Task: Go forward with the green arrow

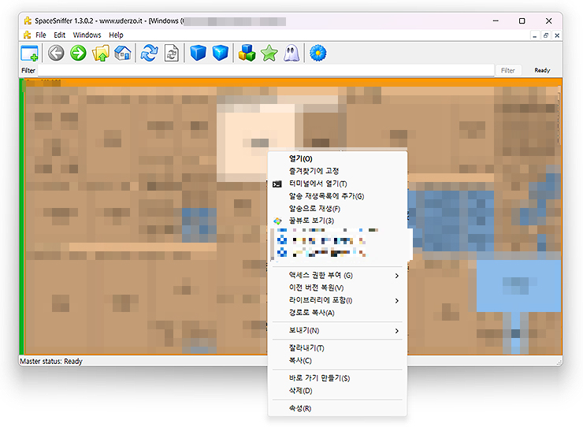Action: 79,53
